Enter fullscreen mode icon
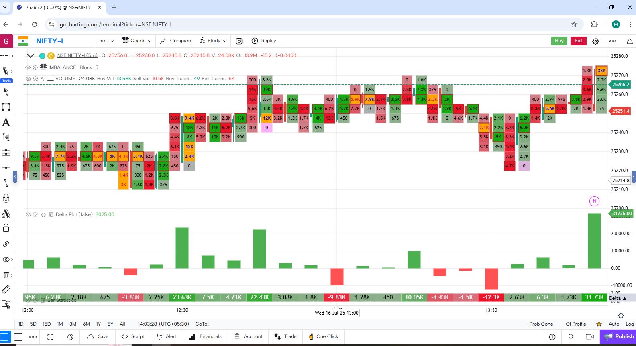This screenshot has height=346, width=636. [x=50, y=337]
